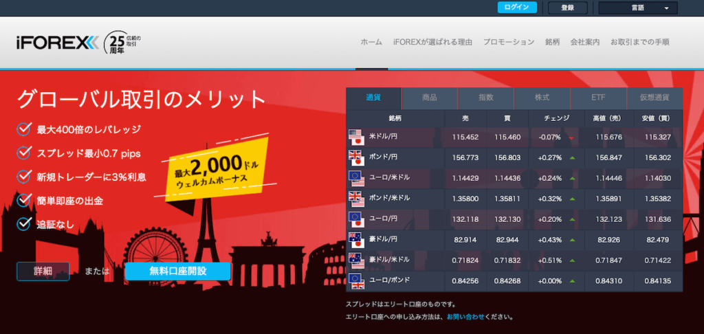704x334 pixels.
Task: Click the 豪ドル/米ドル instrument name
Action: tap(389, 260)
